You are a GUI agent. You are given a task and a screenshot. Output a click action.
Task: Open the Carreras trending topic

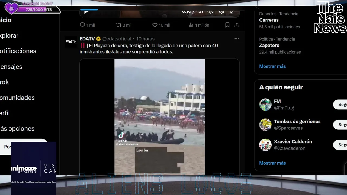click(x=269, y=20)
